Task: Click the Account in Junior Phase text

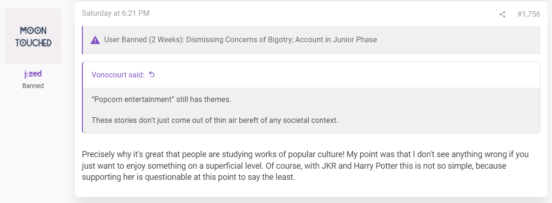Action: coord(336,39)
